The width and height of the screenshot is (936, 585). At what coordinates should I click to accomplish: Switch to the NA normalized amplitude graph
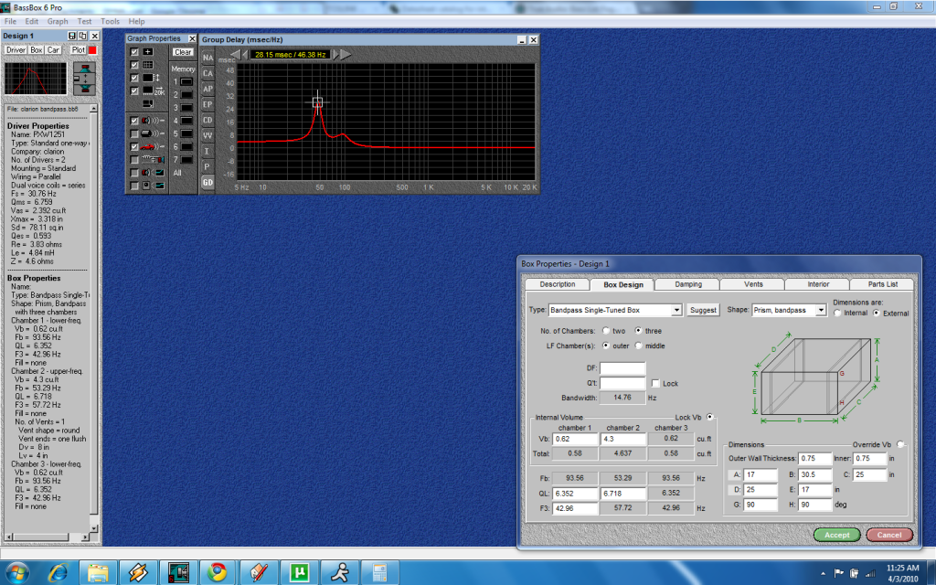(207, 58)
